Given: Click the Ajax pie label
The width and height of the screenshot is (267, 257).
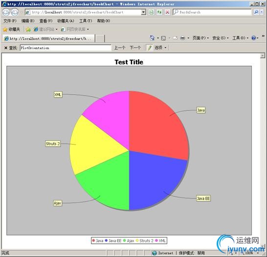Looking at the screenshot, I should [58, 203].
